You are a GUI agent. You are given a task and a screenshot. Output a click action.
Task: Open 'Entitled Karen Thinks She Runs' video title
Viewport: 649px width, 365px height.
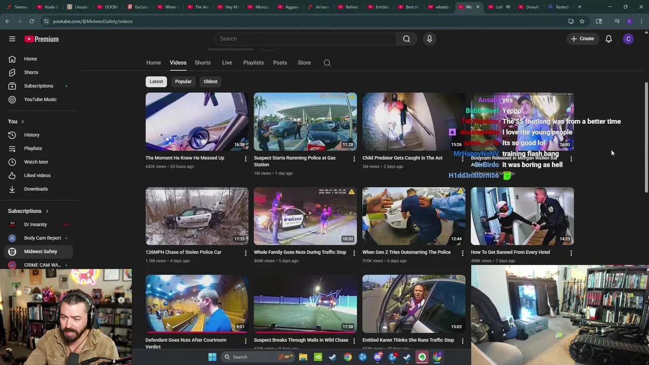click(408, 340)
